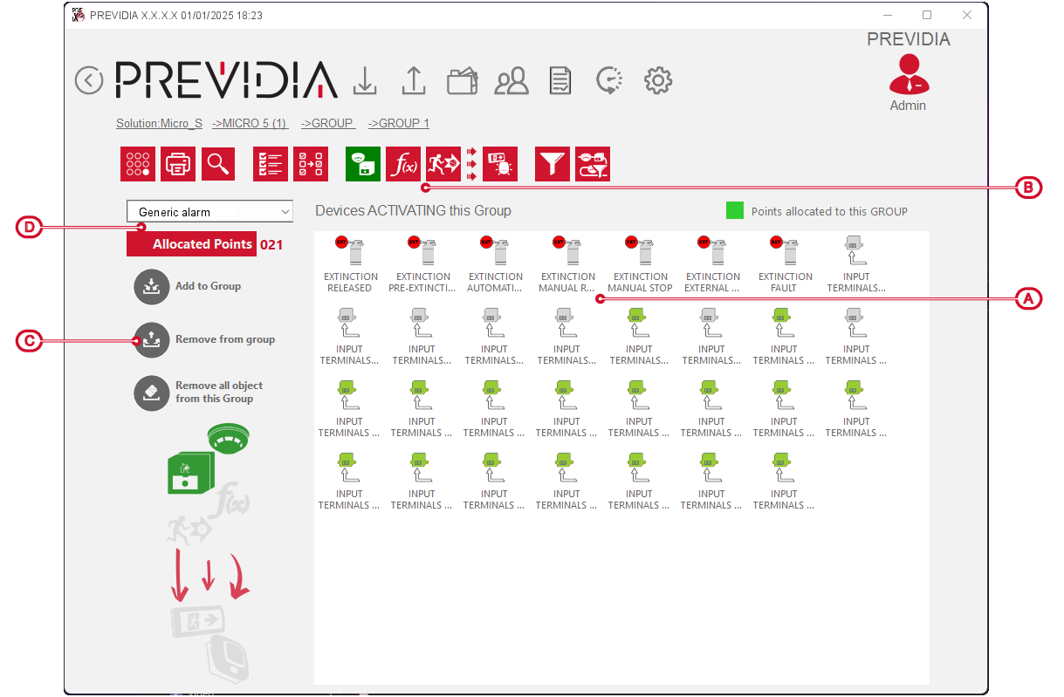Click the upload icon in the header
Screen dimensions: 1064x697
(x=413, y=80)
